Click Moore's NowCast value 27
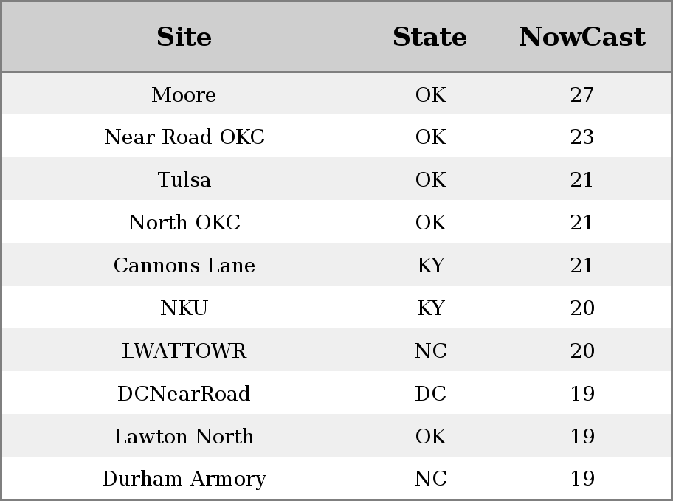 pos(582,94)
